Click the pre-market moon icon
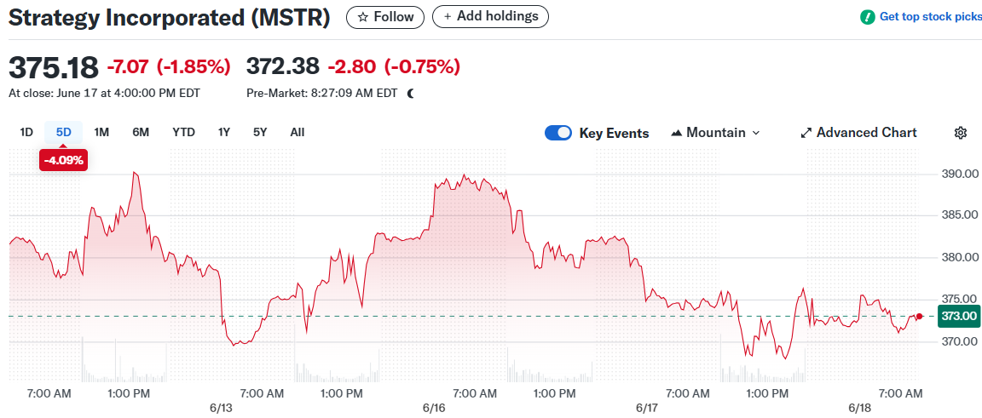The width and height of the screenshot is (982, 418). 411,94
